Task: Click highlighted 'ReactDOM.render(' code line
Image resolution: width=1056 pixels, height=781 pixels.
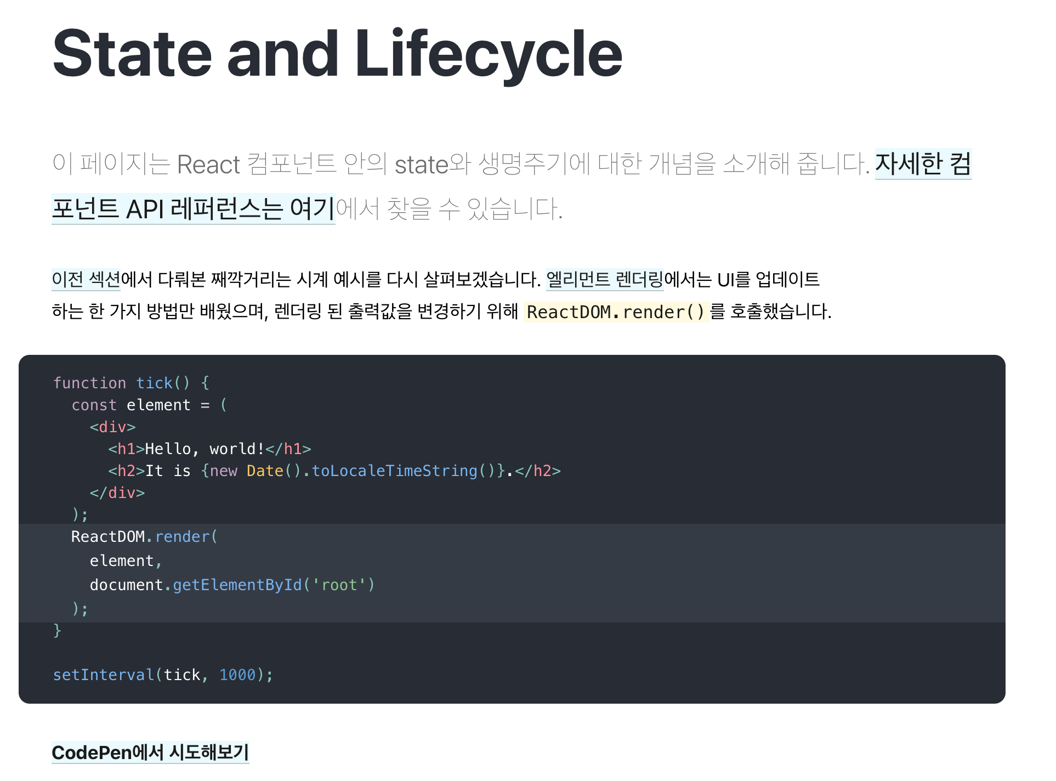Action: [144, 536]
